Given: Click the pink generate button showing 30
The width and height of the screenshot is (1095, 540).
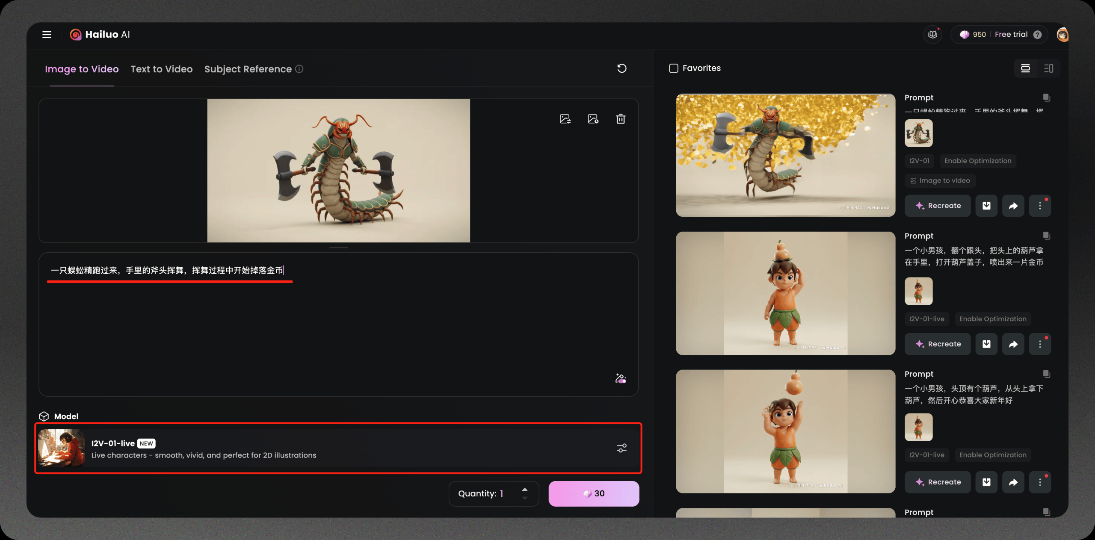Looking at the screenshot, I should coord(594,493).
